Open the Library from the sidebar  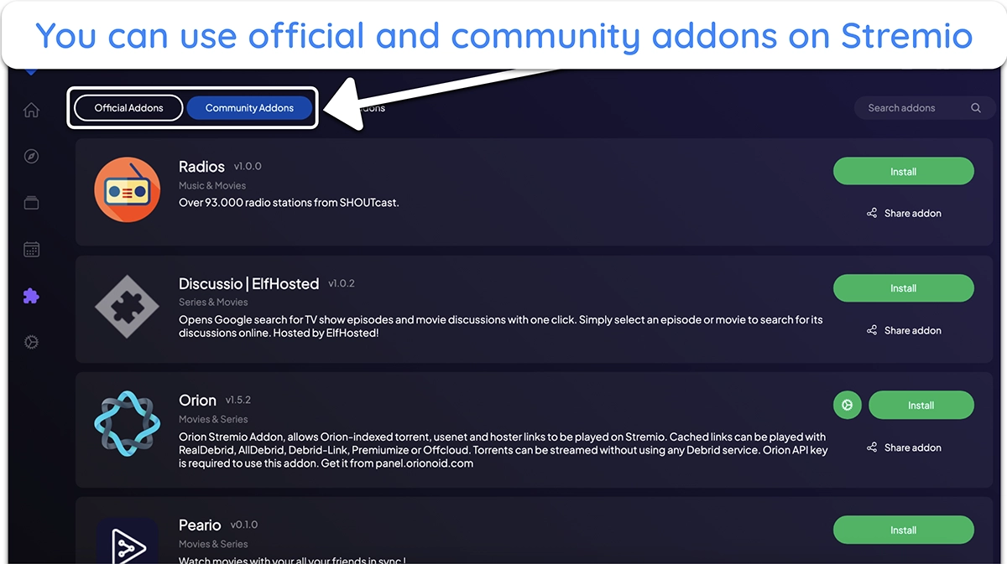(x=31, y=202)
